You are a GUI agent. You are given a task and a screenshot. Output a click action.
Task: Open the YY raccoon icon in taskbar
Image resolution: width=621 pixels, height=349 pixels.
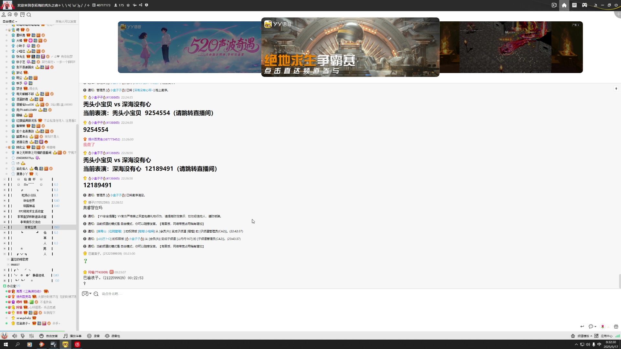[x=65, y=344]
